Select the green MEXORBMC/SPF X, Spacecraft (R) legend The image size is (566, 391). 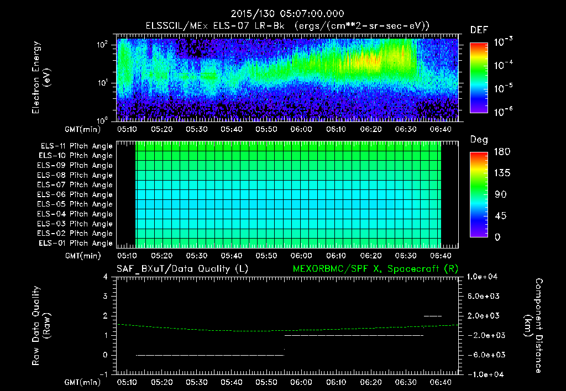pyautogui.click(x=375, y=269)
